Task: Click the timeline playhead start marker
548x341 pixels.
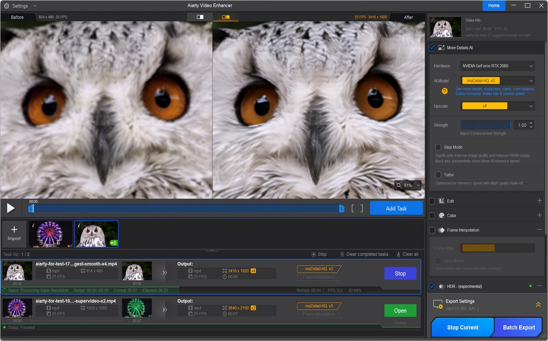Action: (31, 208)
